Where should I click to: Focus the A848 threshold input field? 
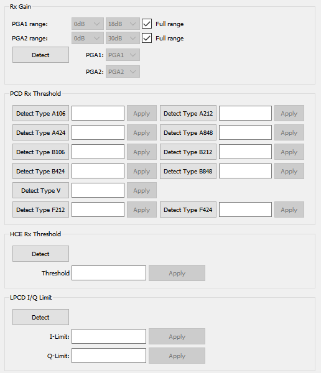245,132
